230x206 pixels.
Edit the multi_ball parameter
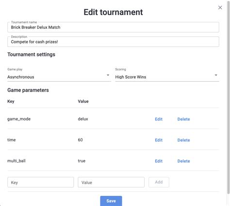click(159, 161)
